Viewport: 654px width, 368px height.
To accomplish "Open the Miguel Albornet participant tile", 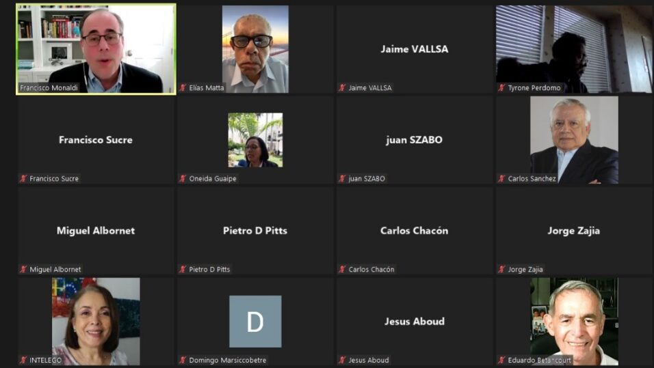I will (96, 231).
